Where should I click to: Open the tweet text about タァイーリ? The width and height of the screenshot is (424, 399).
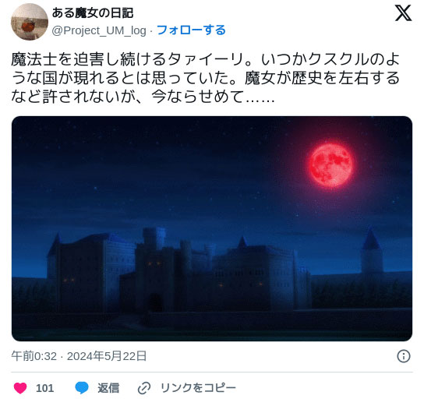pyautogui.click(x=205, y=78)
